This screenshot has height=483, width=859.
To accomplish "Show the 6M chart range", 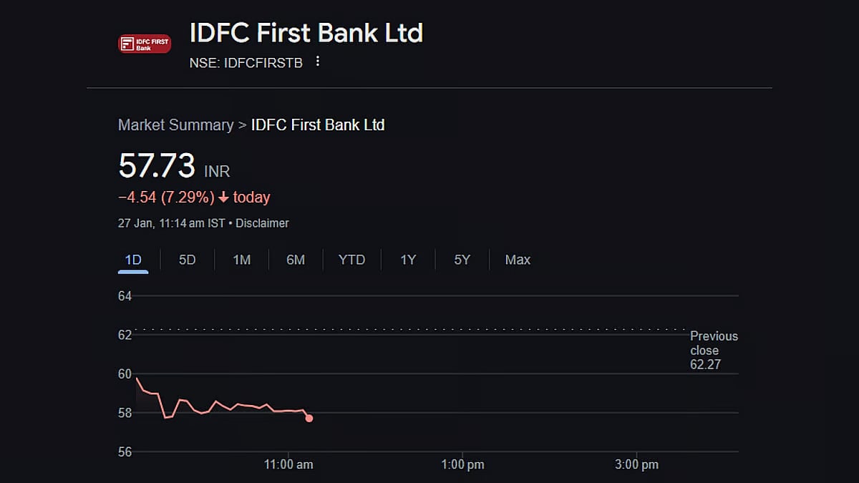I will (x=296, y=260).
